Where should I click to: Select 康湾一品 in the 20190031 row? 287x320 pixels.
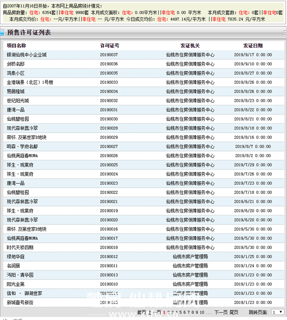point(16,110)
